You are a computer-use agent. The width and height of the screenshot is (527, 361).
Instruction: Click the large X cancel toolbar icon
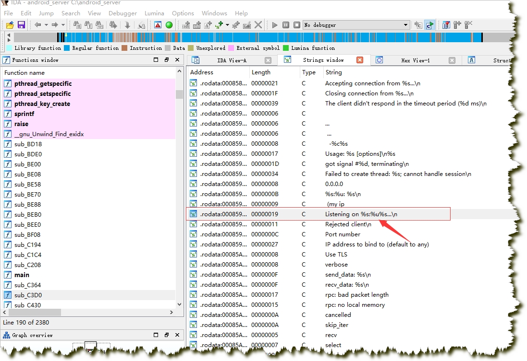[x=258, y=25]
